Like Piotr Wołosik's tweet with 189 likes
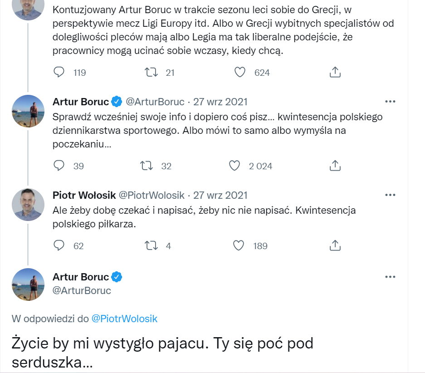 239,245
